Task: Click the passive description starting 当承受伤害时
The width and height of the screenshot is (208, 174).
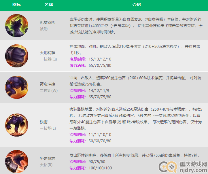Action: pos(136,26)
